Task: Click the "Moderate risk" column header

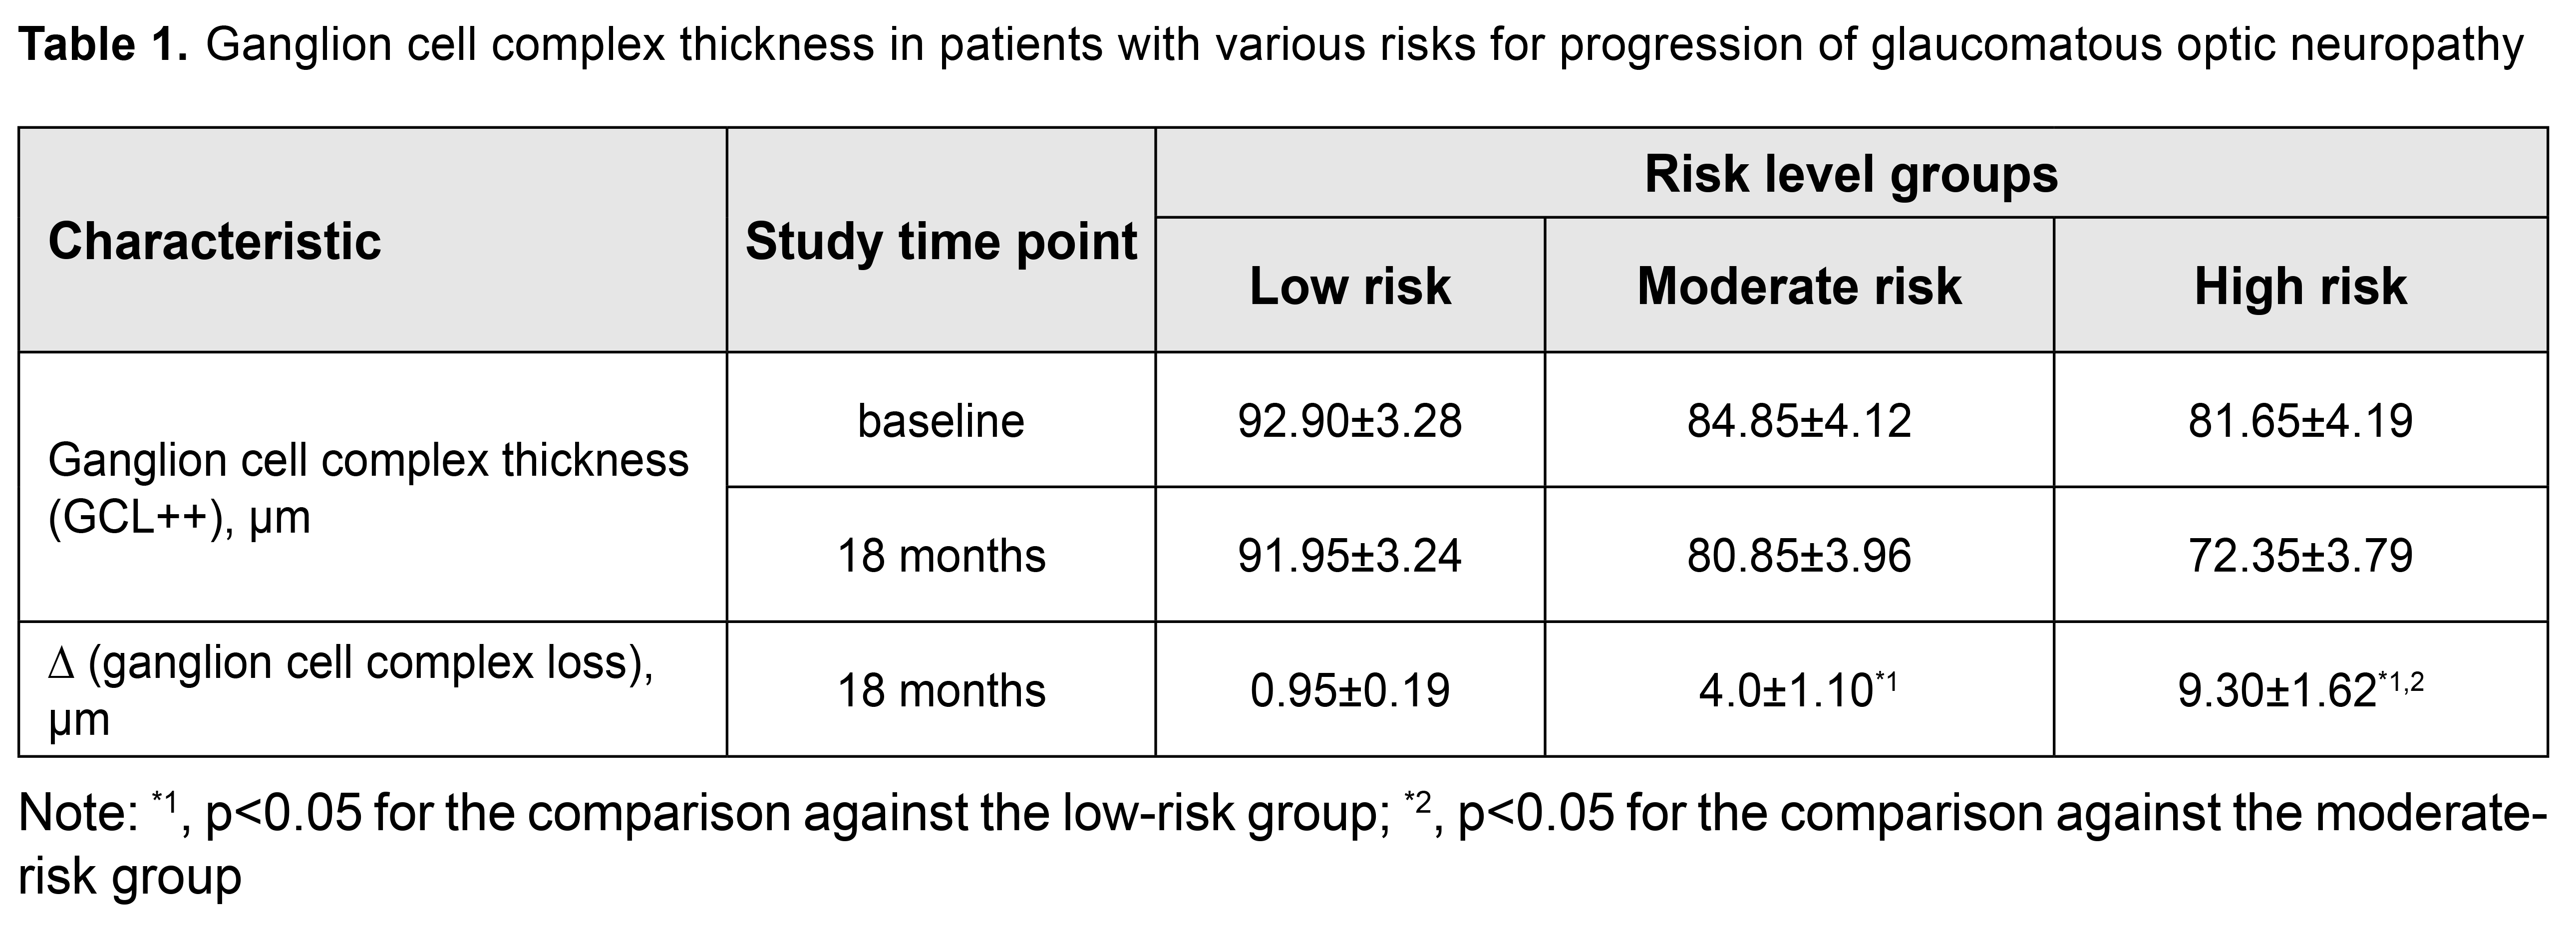Action: tap(1798, 286)
